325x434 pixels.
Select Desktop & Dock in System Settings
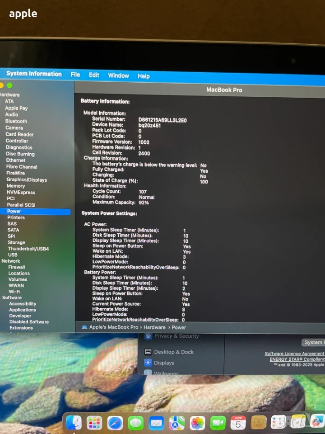pos(173,352)
